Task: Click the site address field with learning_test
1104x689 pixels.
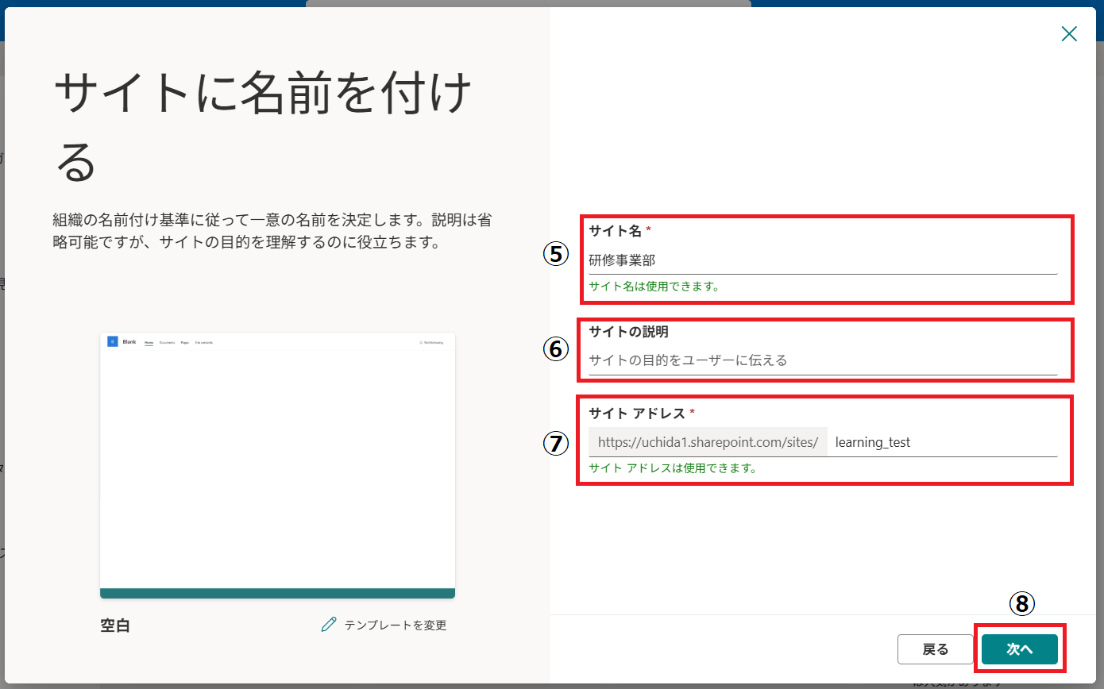Action: 941,442
